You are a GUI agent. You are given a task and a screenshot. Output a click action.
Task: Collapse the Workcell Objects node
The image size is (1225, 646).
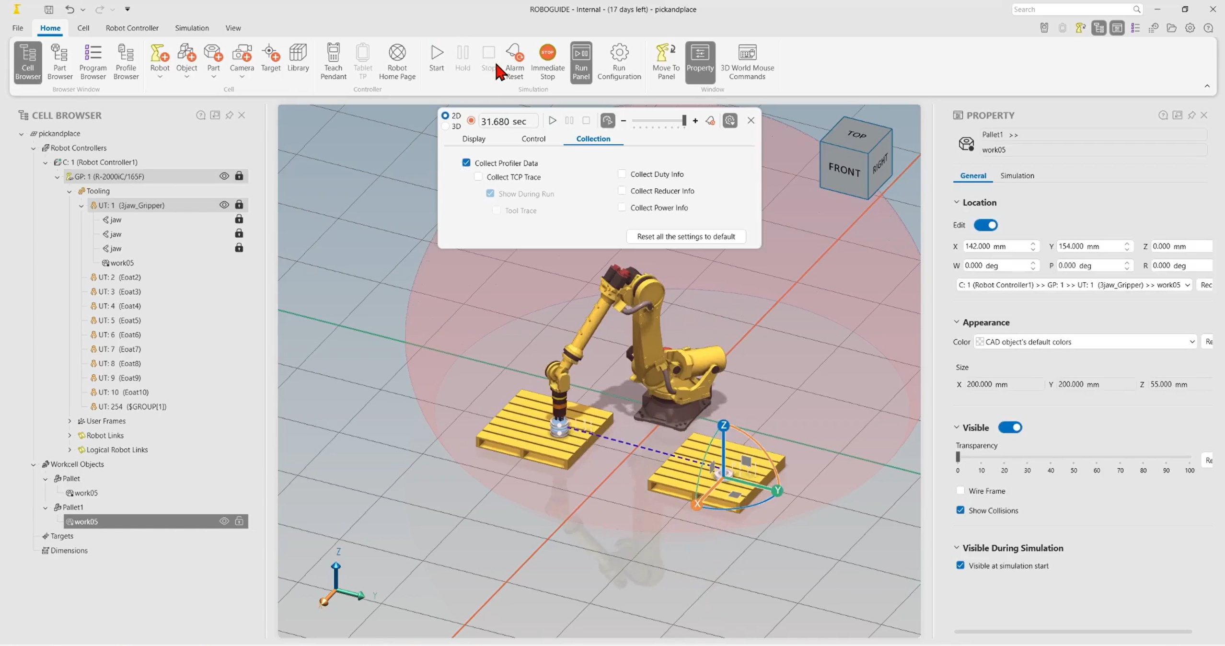(34, 464)
